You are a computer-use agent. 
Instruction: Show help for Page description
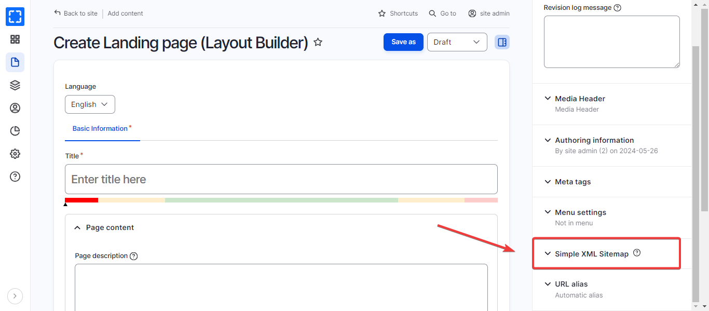(x=133, y=256)
